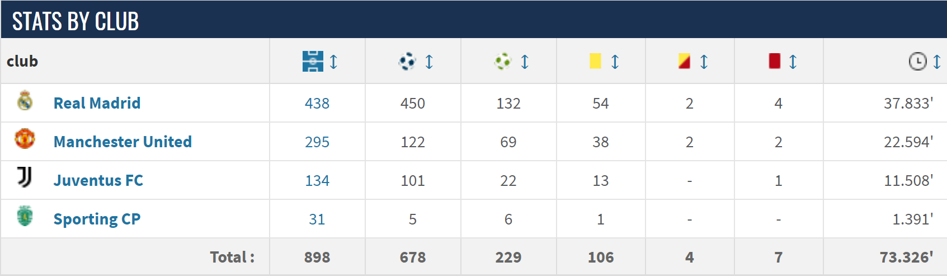The height and width of the screenshot is (276, 947).
Task: Click the Sporting CP crest
Action: pos(25,216)
